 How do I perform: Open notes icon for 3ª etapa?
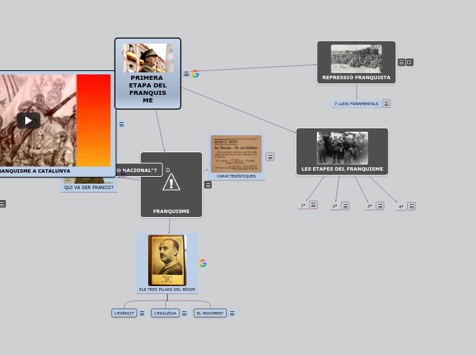pyautogui.click(x=380, y=206)
